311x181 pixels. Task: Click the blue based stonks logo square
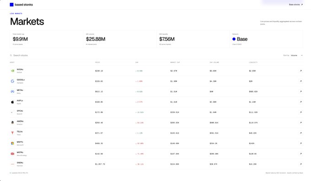tap(11, 5)
